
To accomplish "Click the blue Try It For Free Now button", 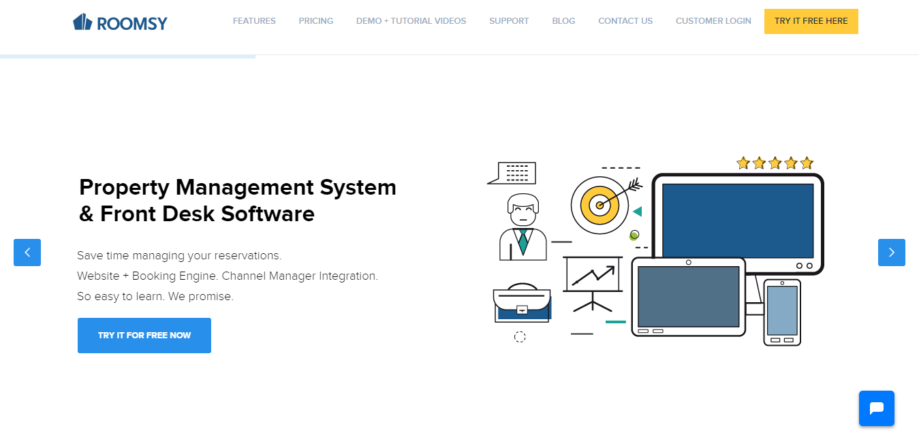I will tap(144, 336).
